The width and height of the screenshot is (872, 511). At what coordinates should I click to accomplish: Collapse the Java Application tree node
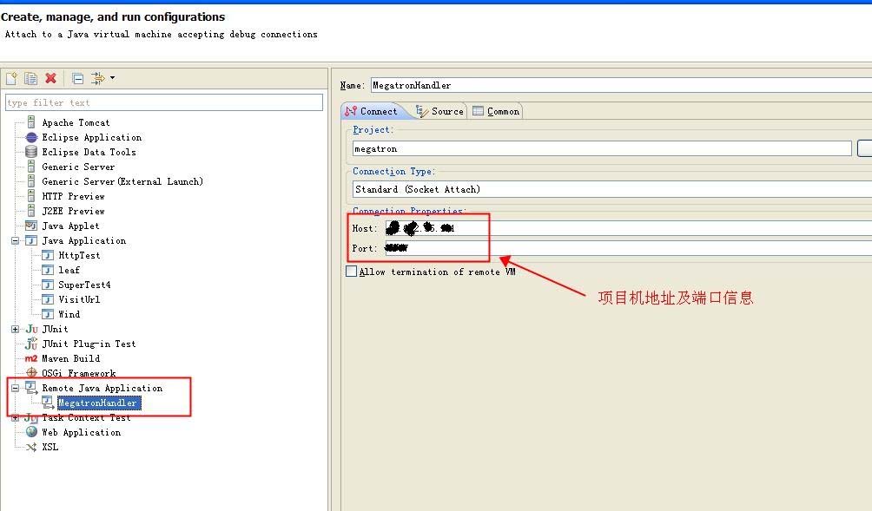pos(16,241)
